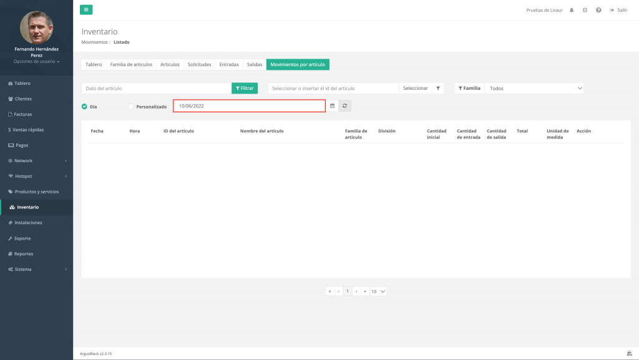Click the ID del artículo column header

[178, 131]
